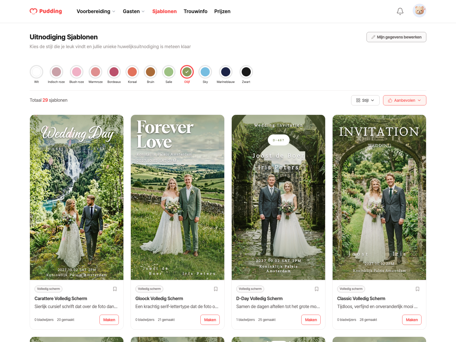This screenshot has height=342, width=456.
Task: Bookmark D-Day Volledig Scherm template
Action: click(317, 289)
